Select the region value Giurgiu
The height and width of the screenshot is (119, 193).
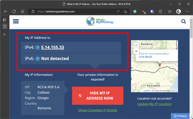click(x=43, y=98)
